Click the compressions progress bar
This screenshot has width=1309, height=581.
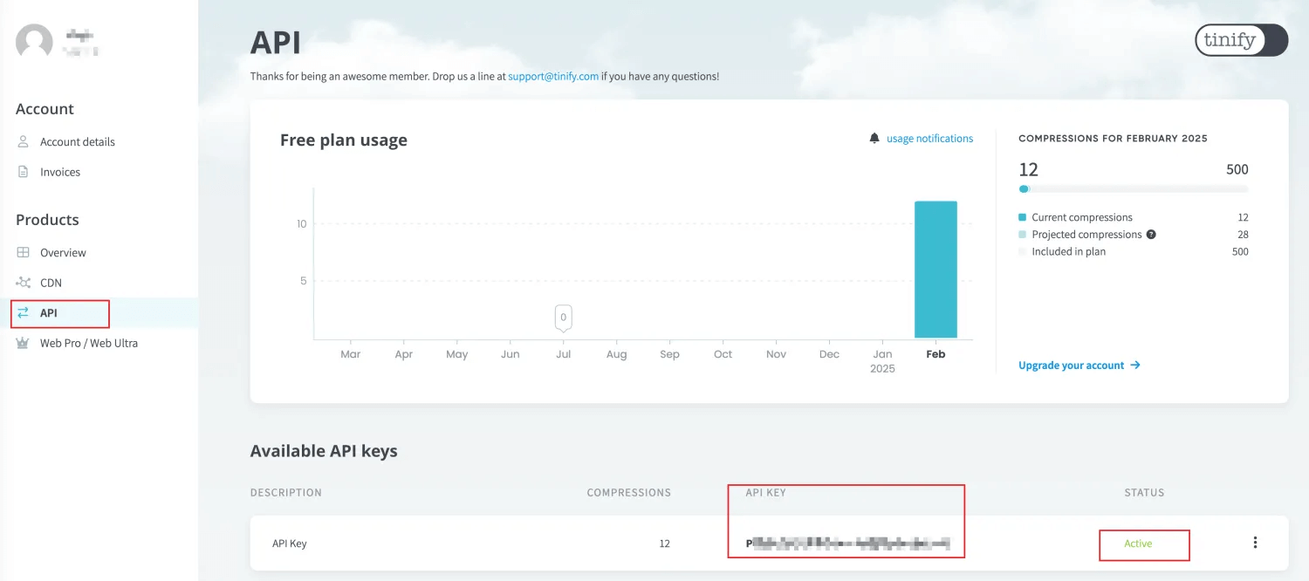[x=1133, y=188]
